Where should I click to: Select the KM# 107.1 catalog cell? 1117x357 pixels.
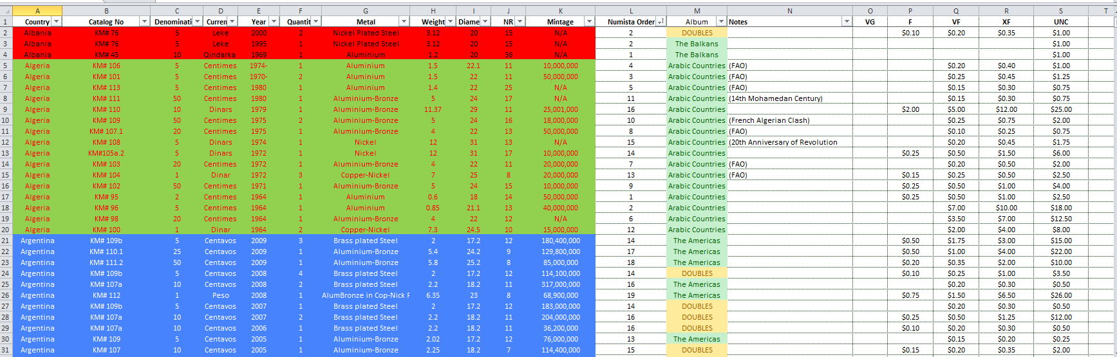click(x=106, y=131)
